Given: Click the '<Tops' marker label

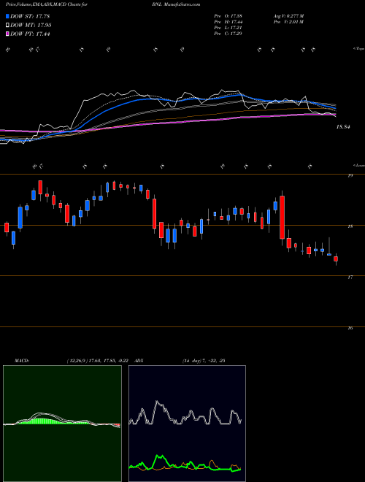Looking at the screenshot, I should pyautogui.click(x=359, y=48).
